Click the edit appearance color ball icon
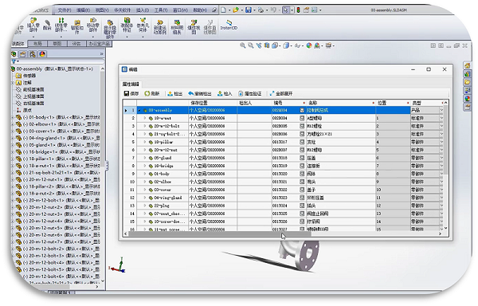 pyautogui.click(x=309, y=45)
